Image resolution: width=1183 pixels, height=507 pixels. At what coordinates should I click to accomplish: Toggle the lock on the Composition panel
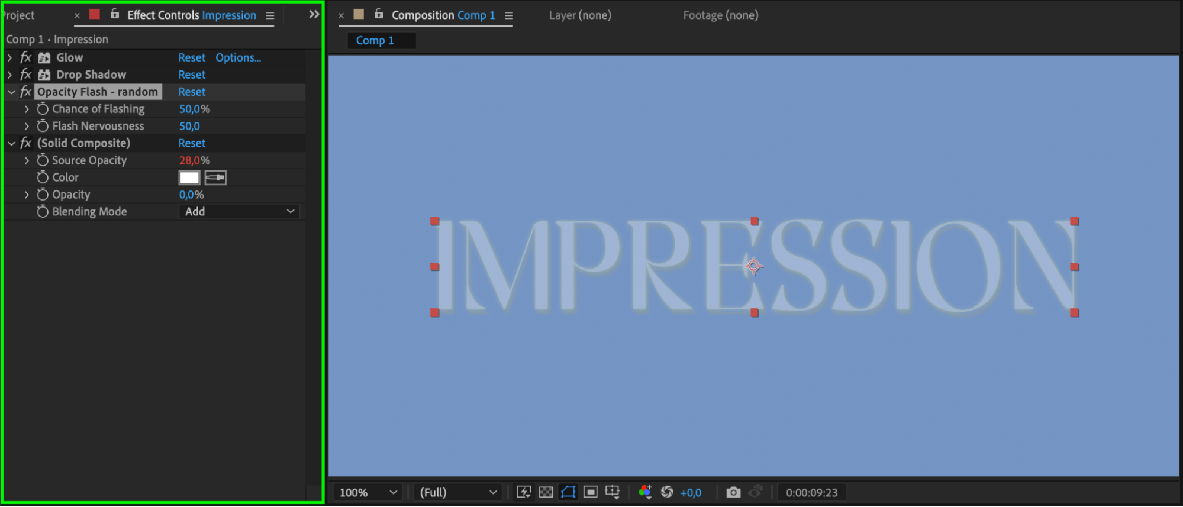379,14
